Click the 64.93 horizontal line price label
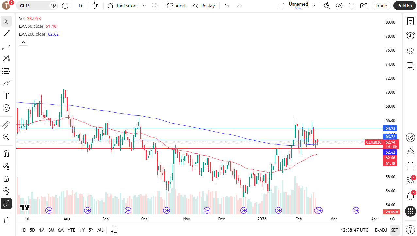 click(x=391, y=128)
